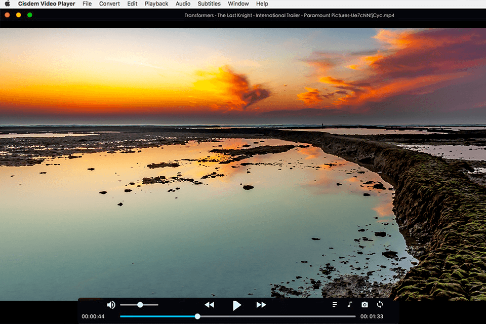This screenshot has height=324, width=486.
Task: Open the Edit menu
Action: click(x=132, y=4)
